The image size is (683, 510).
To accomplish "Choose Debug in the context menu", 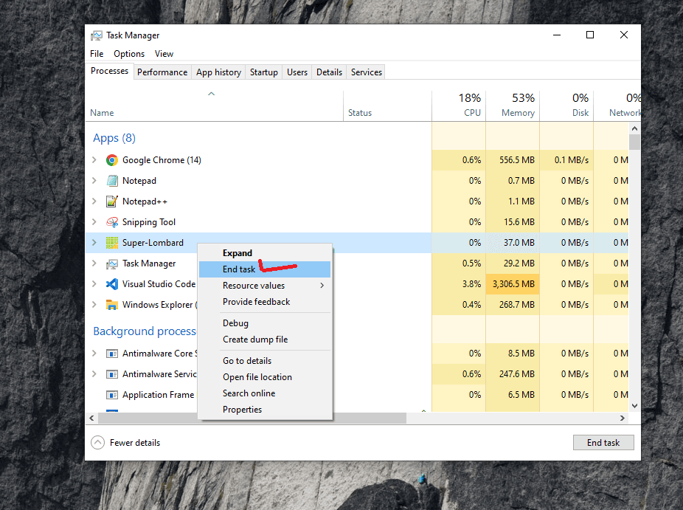I will 265,323.
